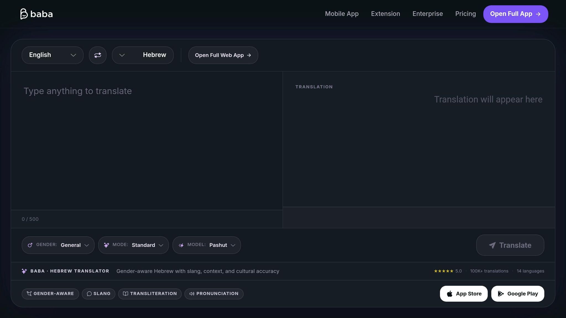Open the Model Pashut dropdown
Viewport: 566px width, 318px height.
206,245
